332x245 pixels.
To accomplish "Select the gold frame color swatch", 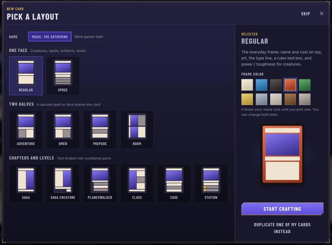I will coord(247,99).
